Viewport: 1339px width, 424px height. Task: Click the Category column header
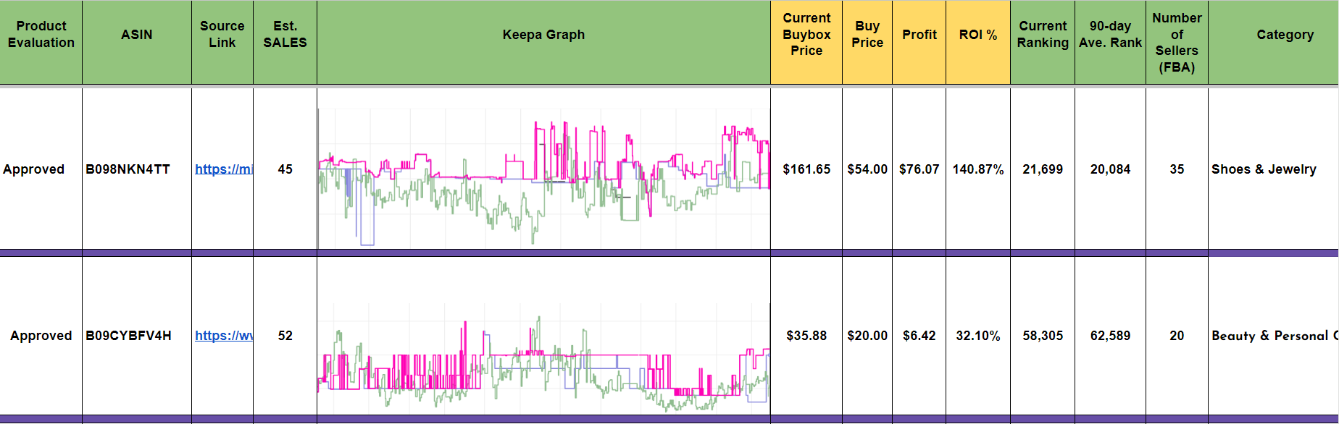[1285, 35]
